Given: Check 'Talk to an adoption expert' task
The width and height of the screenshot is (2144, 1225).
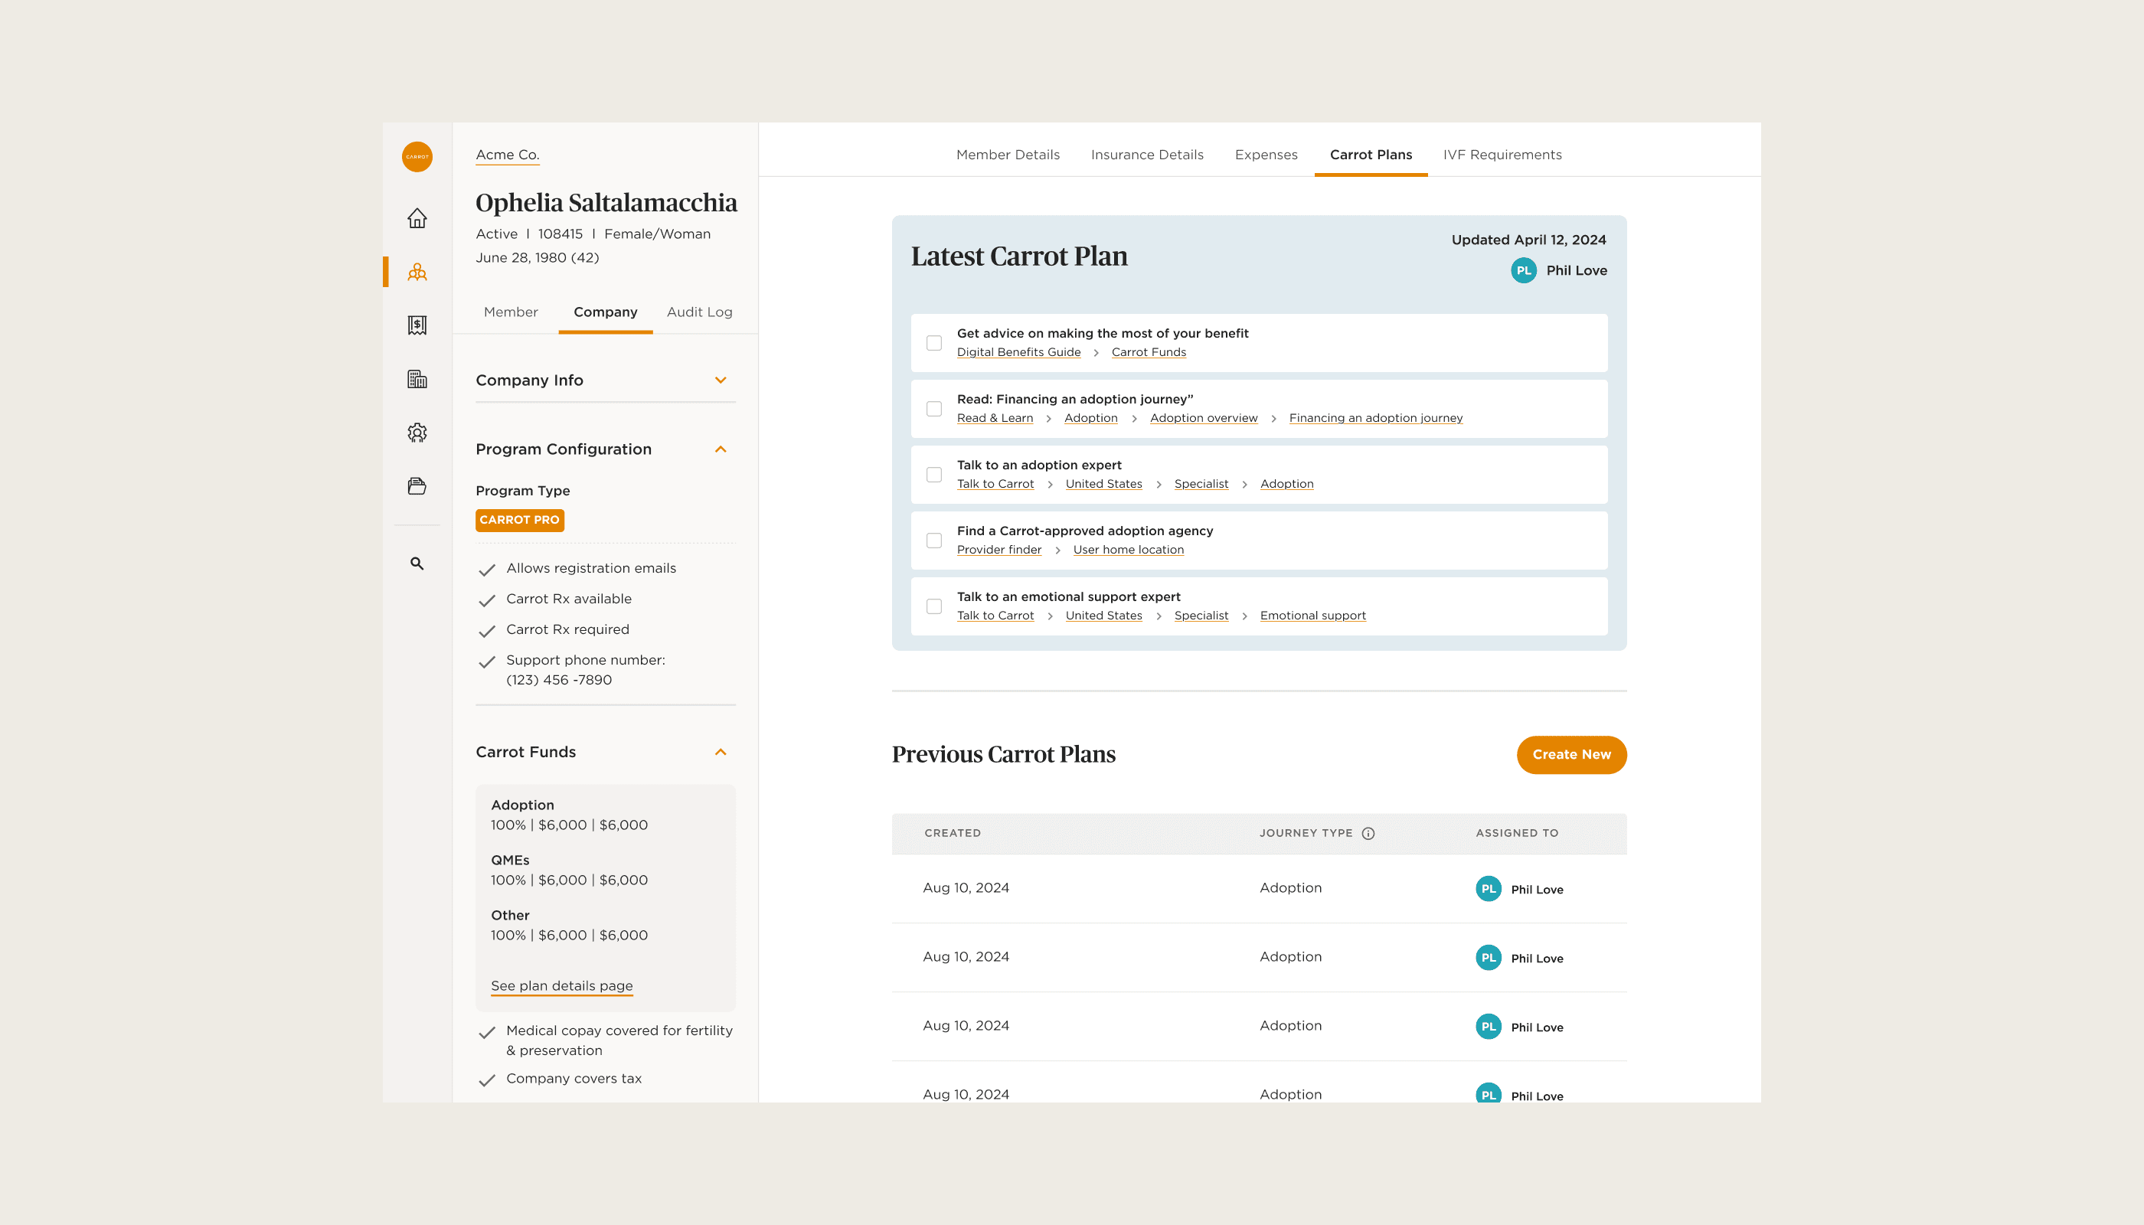Looking at the screenshot, I should (x=934, y=475).
